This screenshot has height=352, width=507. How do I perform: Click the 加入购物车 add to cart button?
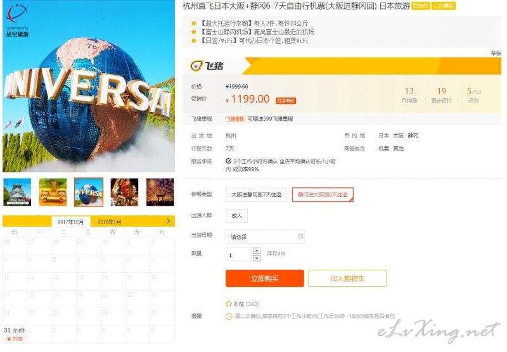[347, 279]
